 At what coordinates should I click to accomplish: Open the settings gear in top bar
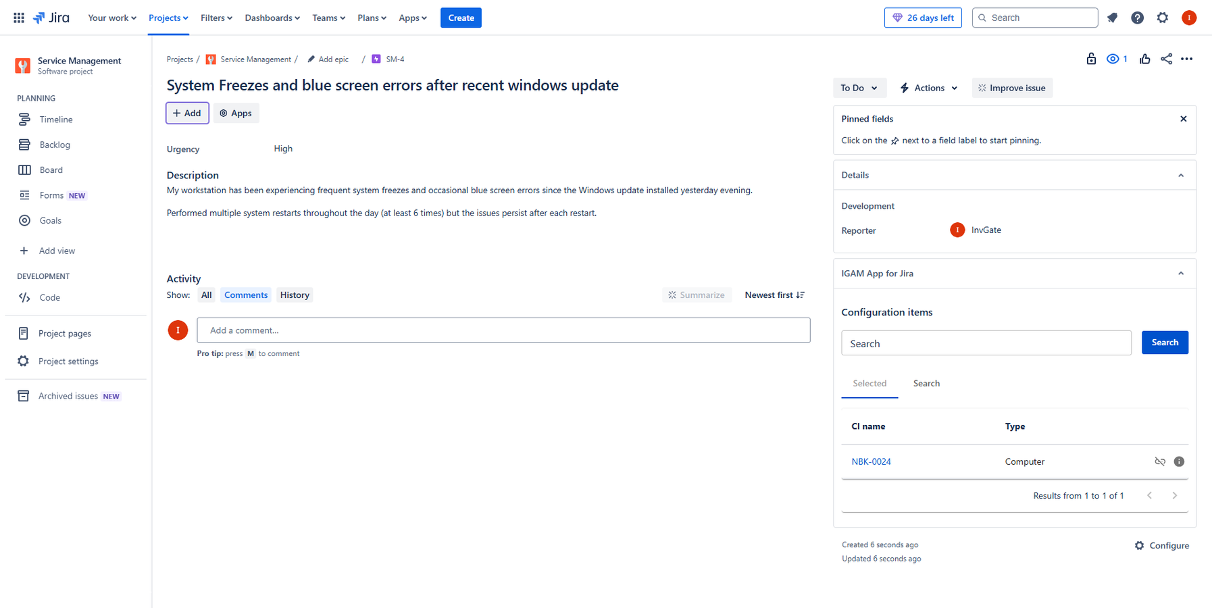point(1163,18)
